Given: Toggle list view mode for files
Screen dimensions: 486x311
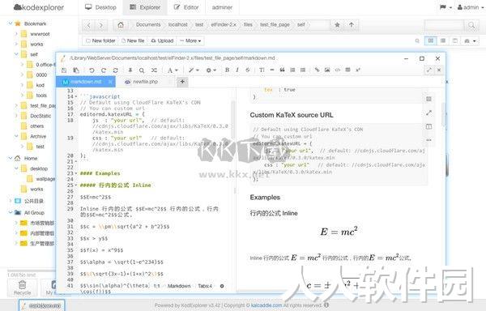Looking at the screenshot, I should pos(443,40).
